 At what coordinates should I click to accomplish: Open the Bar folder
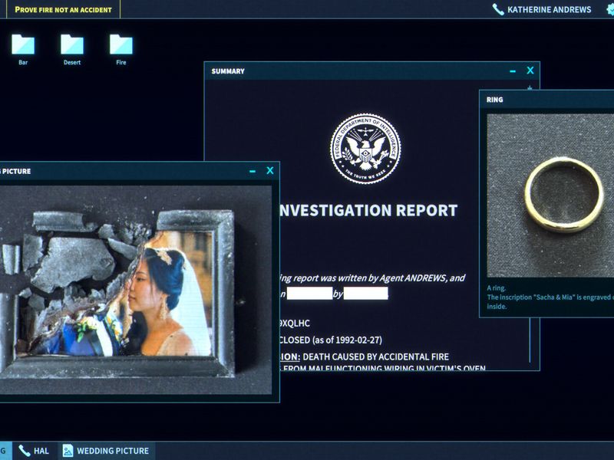click(23, 49)
